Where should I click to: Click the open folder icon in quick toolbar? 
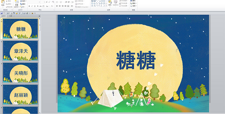point(16,13)
